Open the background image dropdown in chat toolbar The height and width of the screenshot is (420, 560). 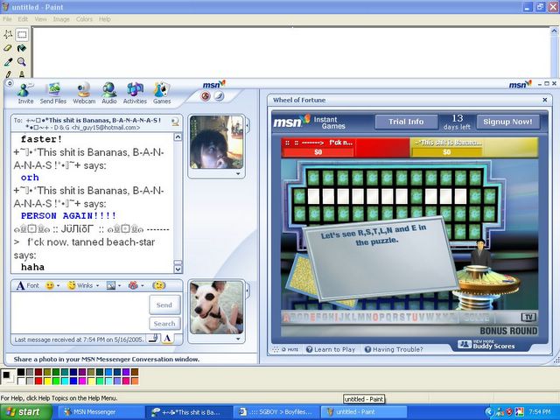click(x=119, y=286)
